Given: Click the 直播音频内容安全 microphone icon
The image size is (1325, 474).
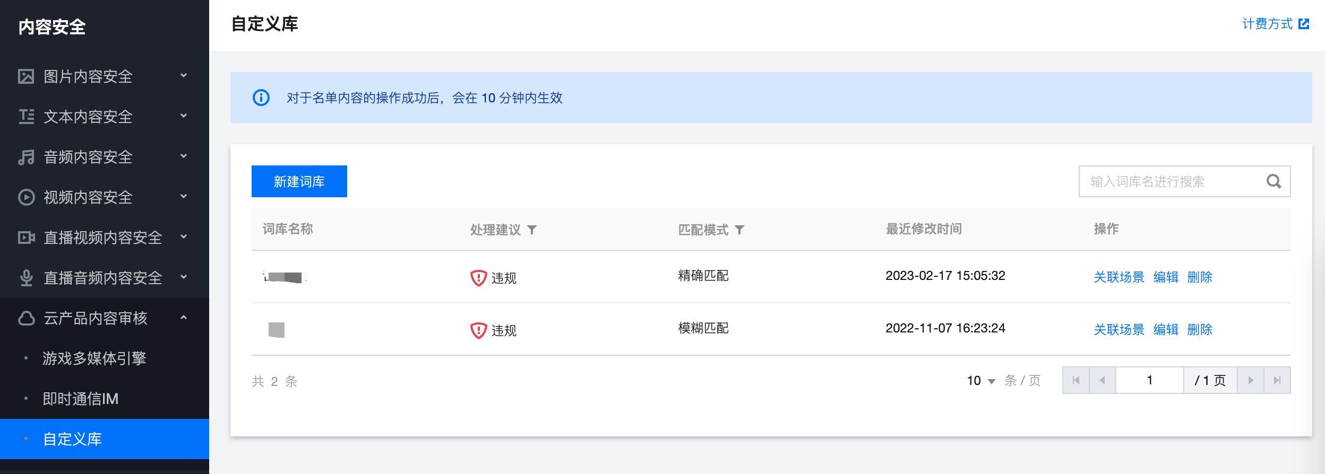Looking at the screenshot, I should coord(26,278).
